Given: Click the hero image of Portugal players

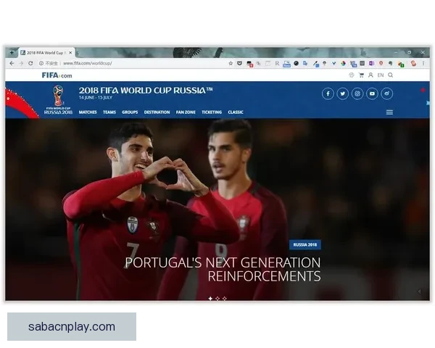Looking at the screenshot, I should (x=217, y=210).
